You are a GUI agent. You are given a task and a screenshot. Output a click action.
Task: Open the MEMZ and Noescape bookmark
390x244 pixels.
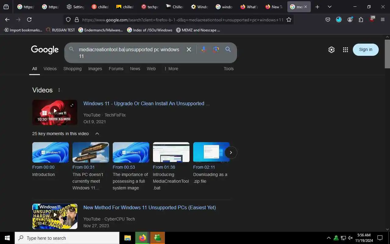click(198, 30)
